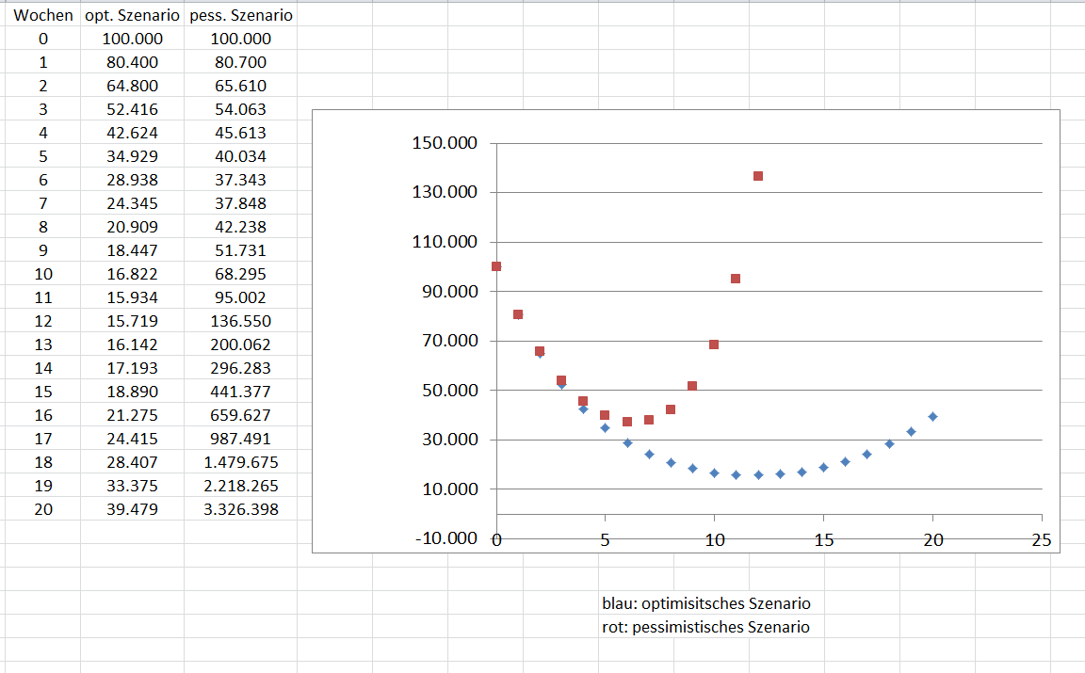Screen dimensions: 1085x673
Task: Select the topmost red data point in chart
Action: pos(757,176)
